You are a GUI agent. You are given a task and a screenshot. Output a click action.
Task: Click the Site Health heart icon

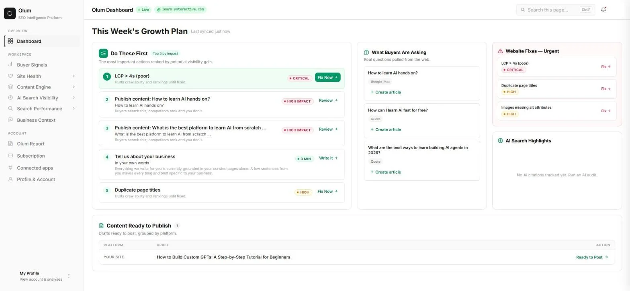pyautogui.click(x=10, y=76)
